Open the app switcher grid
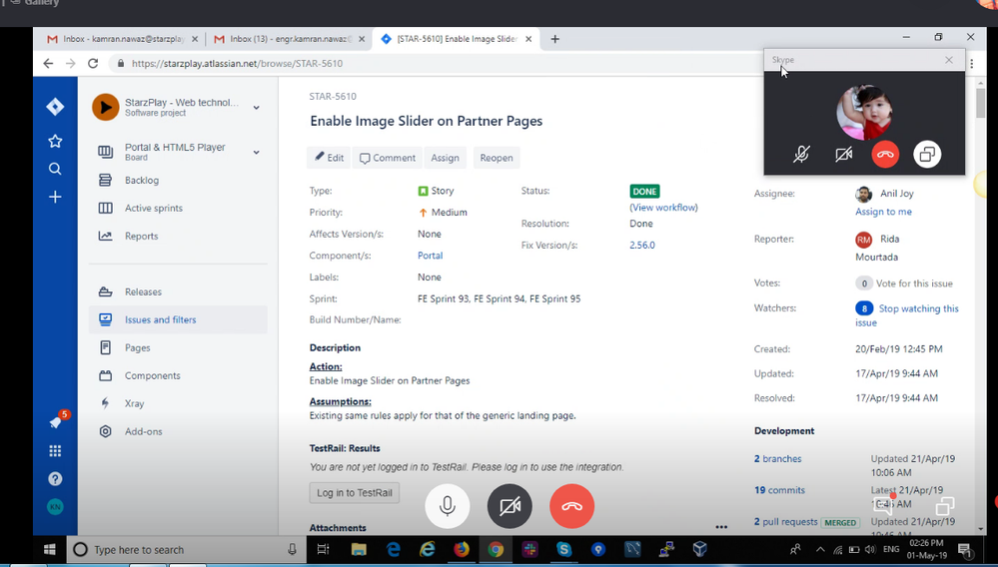Screen dimensions: 998x567 pyautogui.click(x=55, y=450)
